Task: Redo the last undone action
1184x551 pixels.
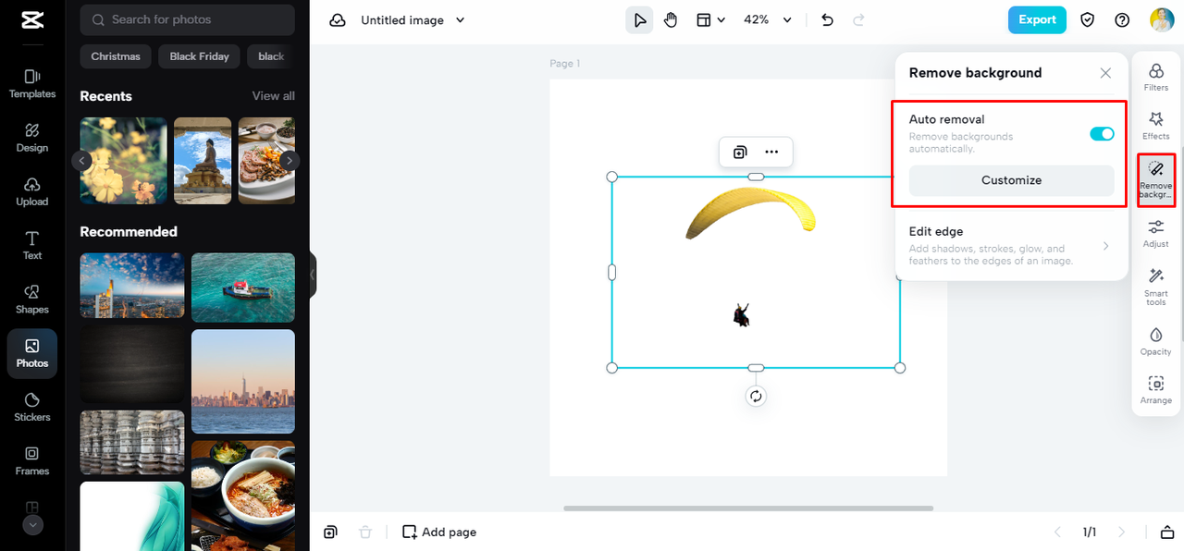Action: coord(858,20)
